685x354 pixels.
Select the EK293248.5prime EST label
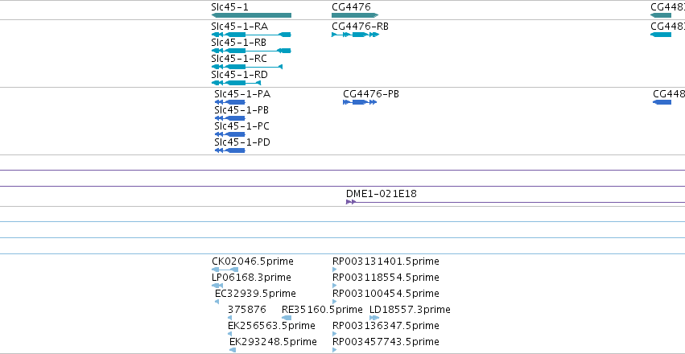273,342
